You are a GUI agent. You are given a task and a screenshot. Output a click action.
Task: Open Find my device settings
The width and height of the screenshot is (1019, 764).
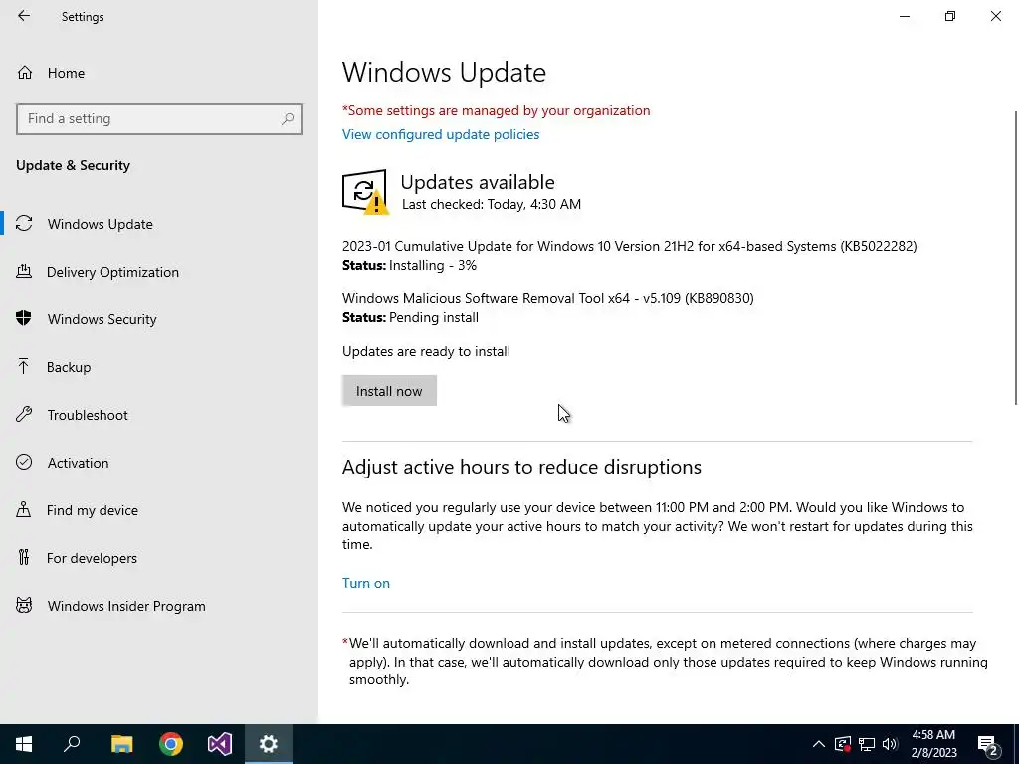click(159, 510)
